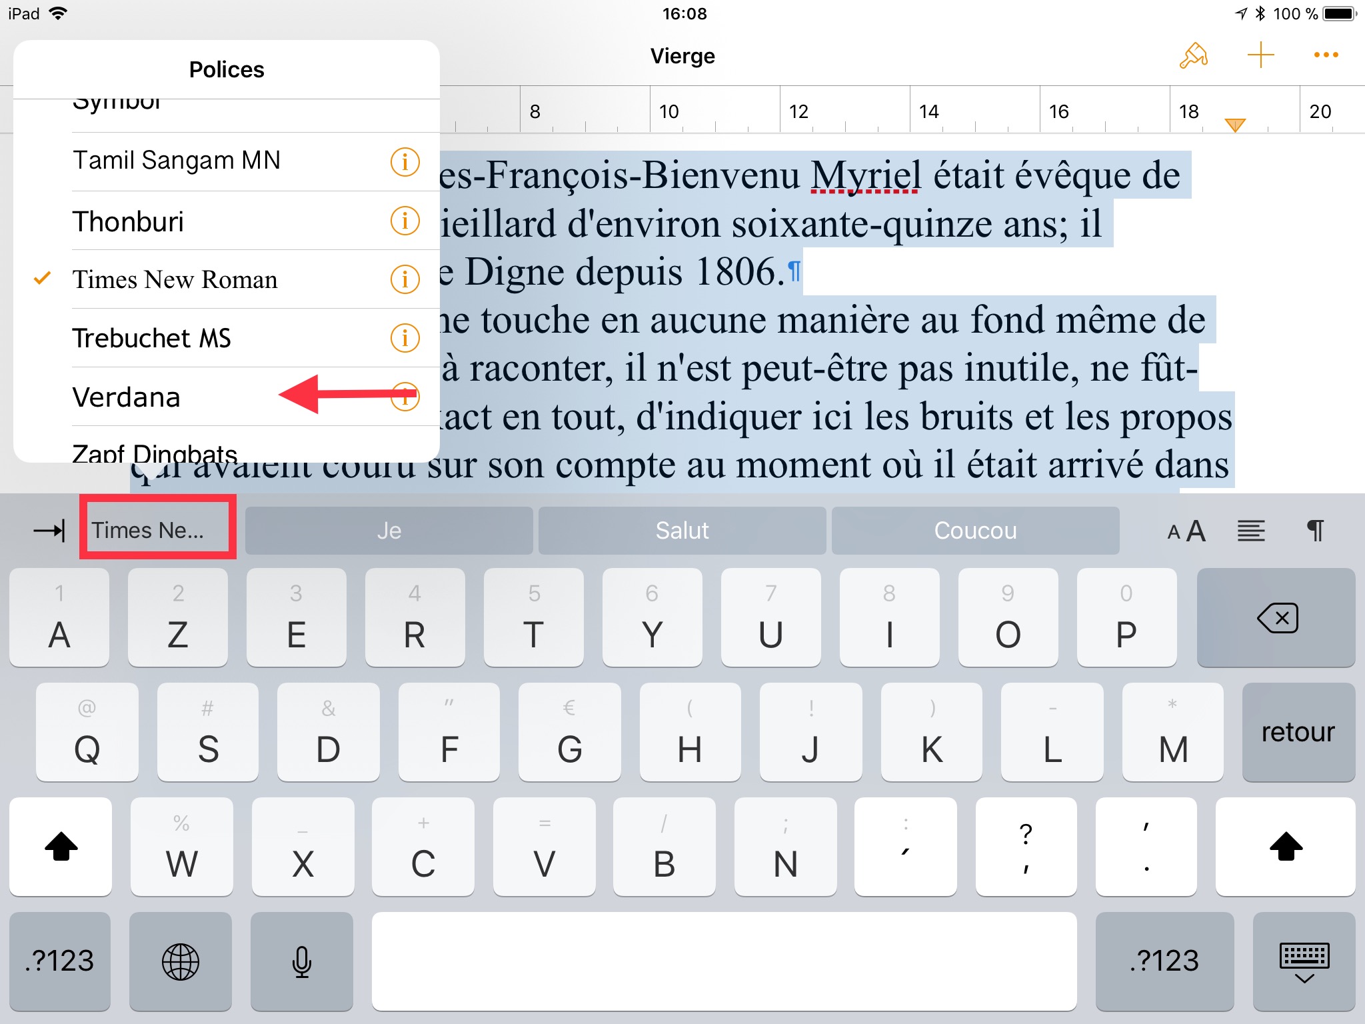Choose Verdana from font list
1365x1024 pixels.
[127, 397]
